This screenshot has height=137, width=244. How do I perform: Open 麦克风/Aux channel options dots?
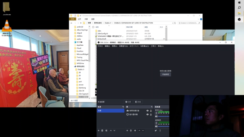tap(156, 113)
